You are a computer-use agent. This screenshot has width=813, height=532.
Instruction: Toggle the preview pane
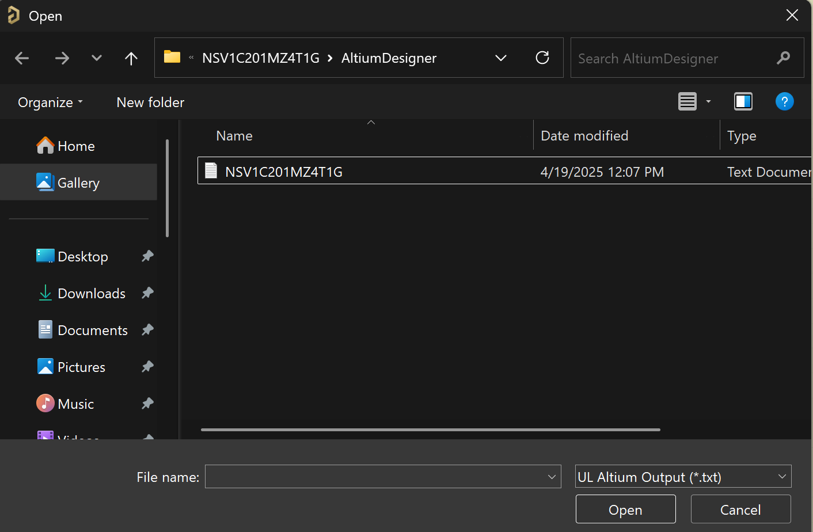coord(743,102)
